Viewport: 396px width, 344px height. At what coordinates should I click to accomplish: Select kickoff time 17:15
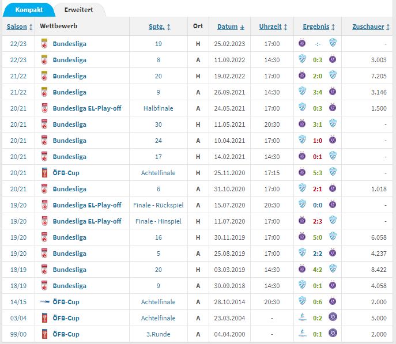272,173
